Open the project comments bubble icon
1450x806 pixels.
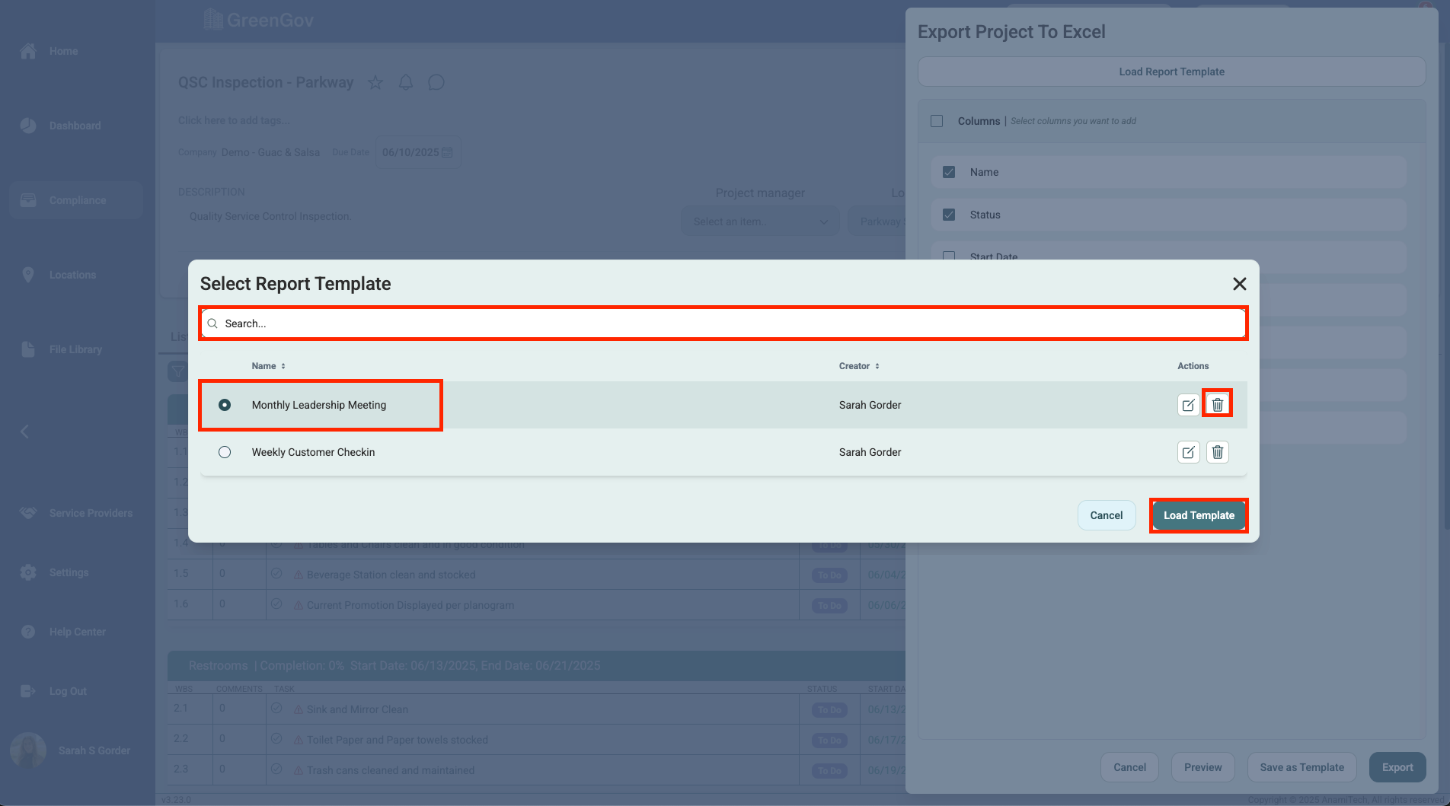click(436, 82)
